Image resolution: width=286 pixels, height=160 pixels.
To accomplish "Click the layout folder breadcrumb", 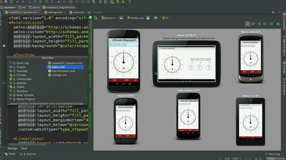I will 34,7.
